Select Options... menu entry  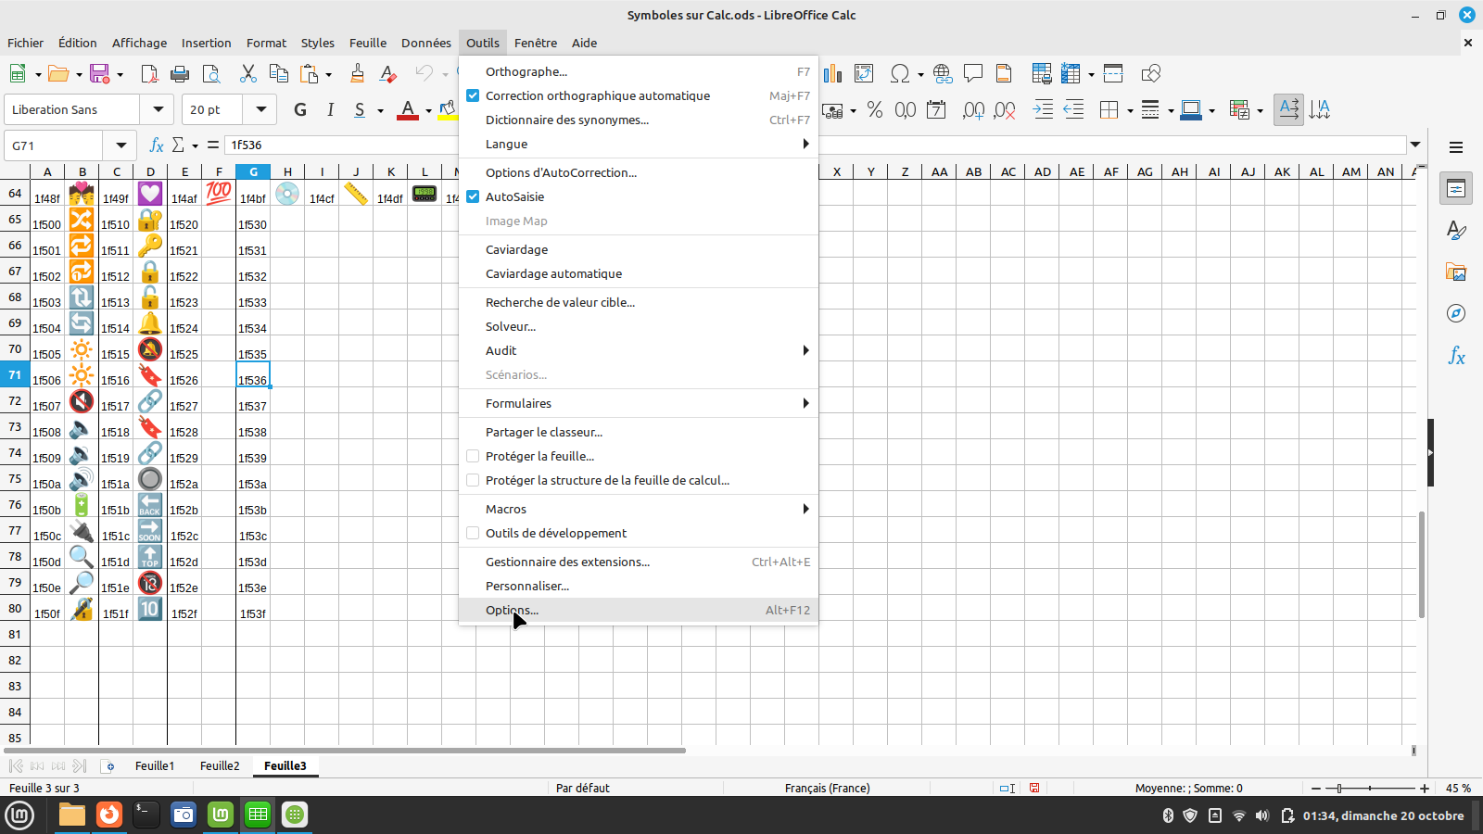point(512,610)
